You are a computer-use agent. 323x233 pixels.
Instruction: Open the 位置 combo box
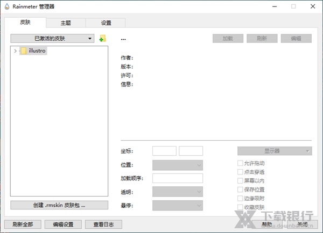pos(178,165)
